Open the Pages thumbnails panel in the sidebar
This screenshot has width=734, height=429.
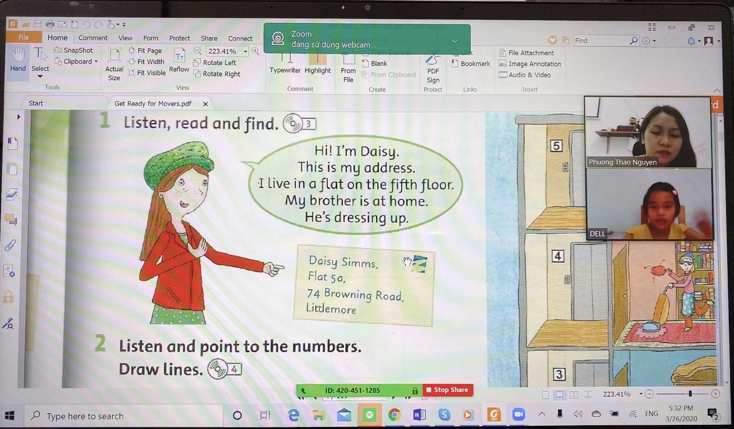point(12,169)
